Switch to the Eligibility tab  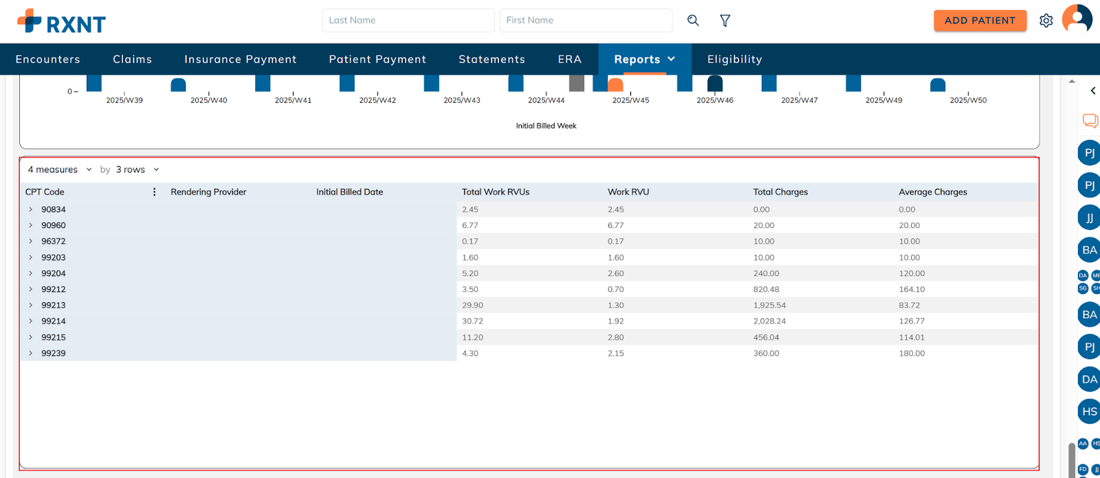(734, 60)
